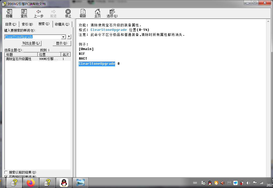Open the QQ penguin app in taskbar

click(64, 183)
